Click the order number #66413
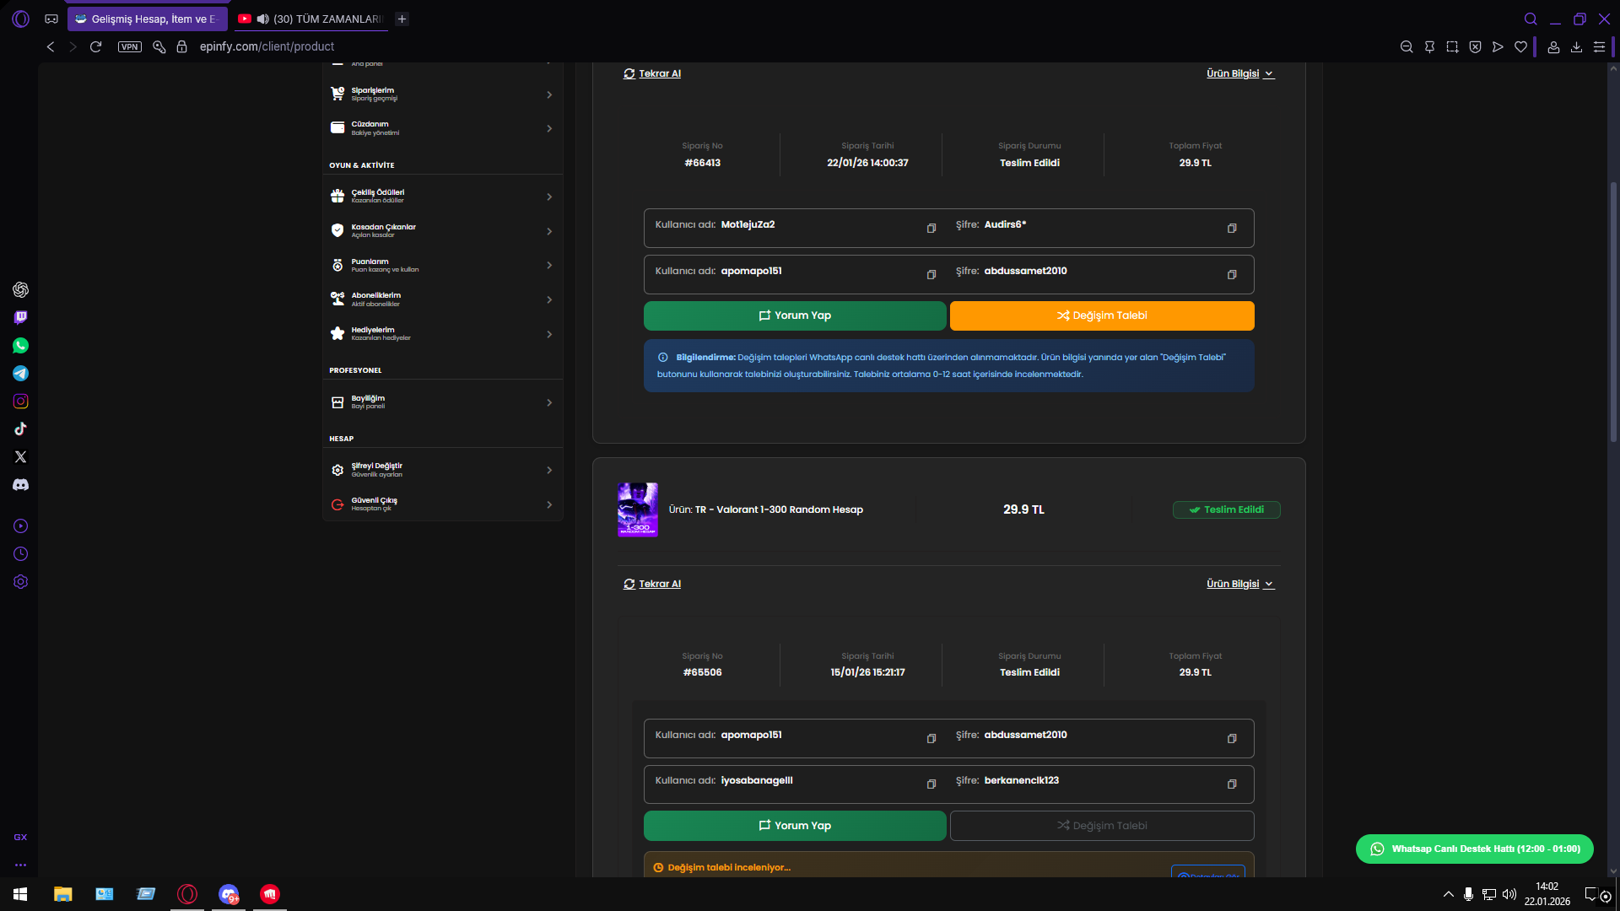This screenshot has width=1620, height=911. [703, 164]
